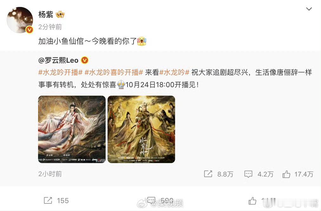This screenshot has width=321, height=211.
Task: Click the orange verified V on avatar
Action: (29, 30)
